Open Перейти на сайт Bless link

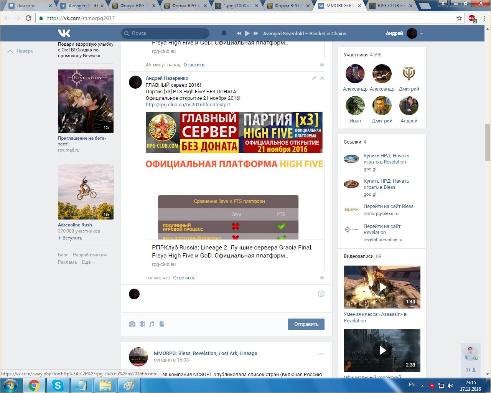click(x=389, y=206)
